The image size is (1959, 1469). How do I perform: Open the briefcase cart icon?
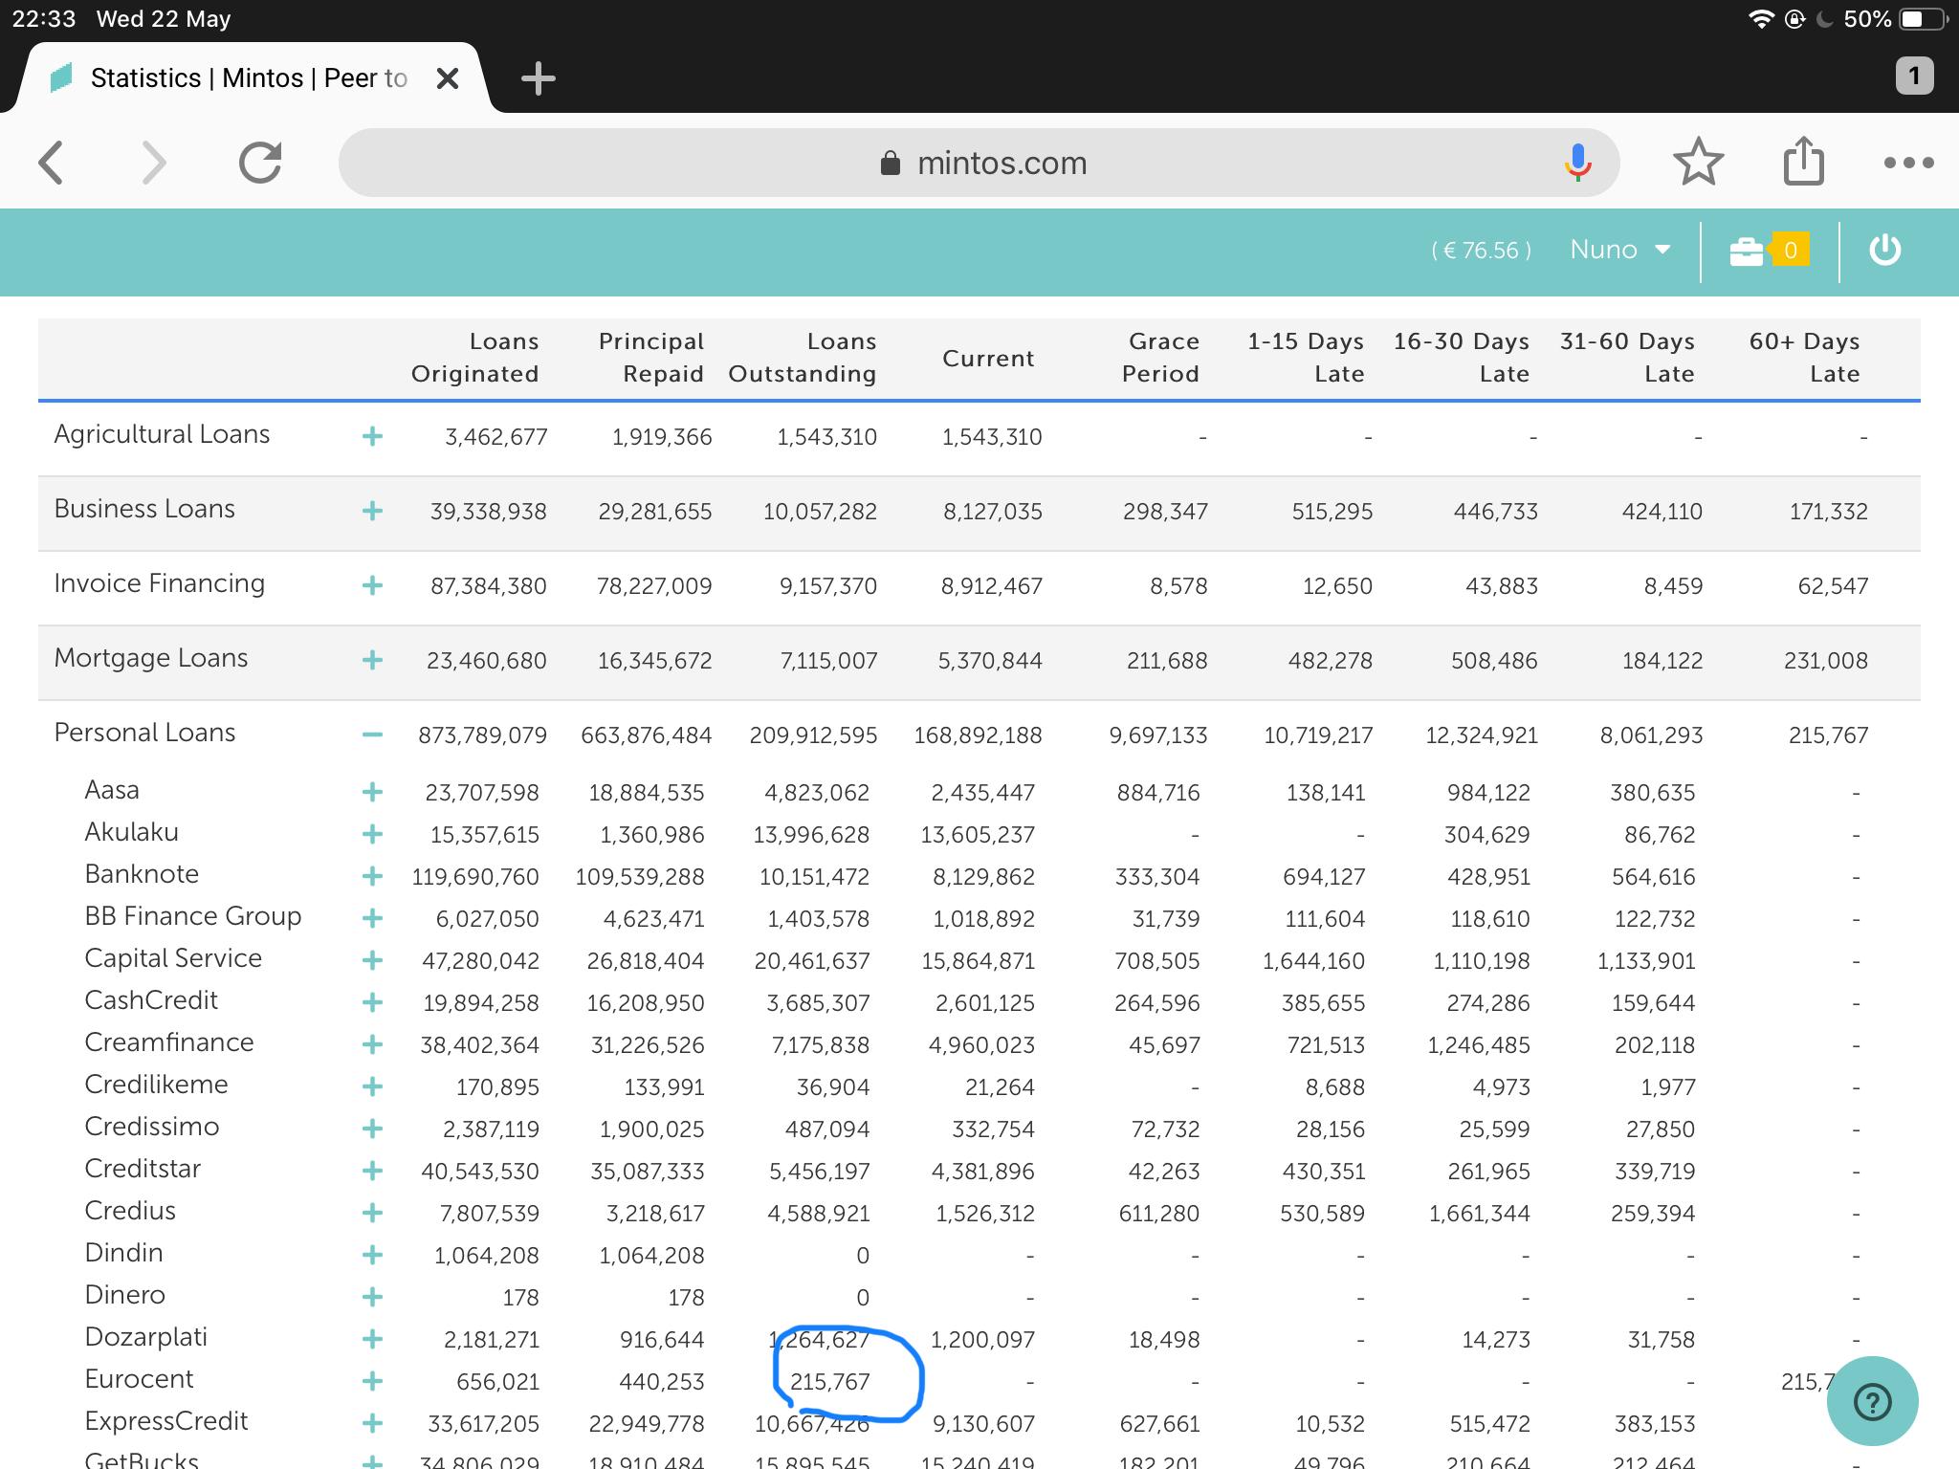[x=1747, y=252]
